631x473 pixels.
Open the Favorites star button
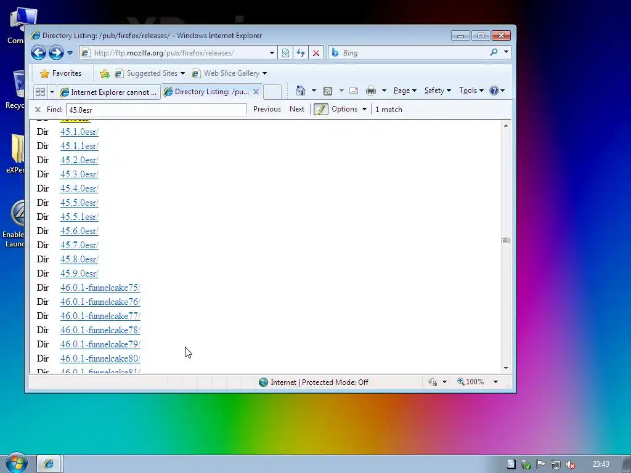60,73
